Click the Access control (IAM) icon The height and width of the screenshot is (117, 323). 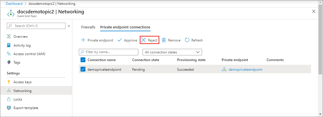pos(9,54)
